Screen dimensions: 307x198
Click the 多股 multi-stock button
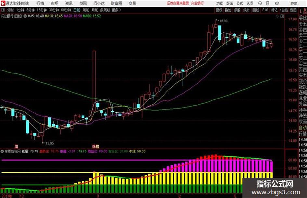pyautogui.click(x=237, y=10)
